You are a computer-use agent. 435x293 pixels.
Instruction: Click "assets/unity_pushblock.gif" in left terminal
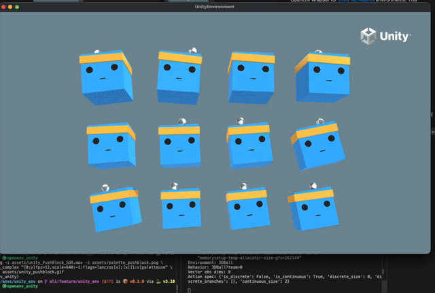pyautogui.click(x=33, y=272)
